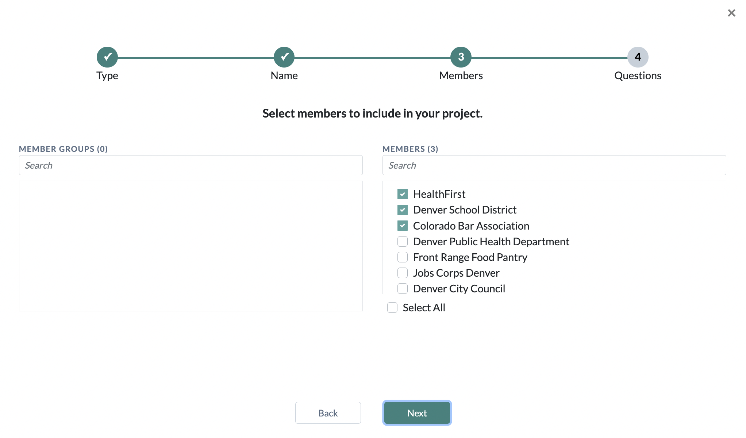Select step 3 Members circle
Viewport: 746px width, 438px height.
tap(461, 57)
